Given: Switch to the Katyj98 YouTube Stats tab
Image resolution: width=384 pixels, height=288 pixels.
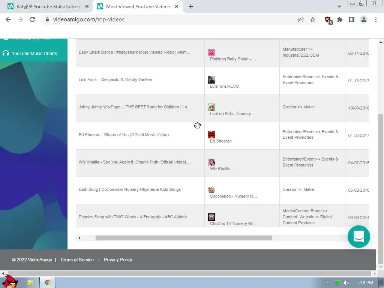Looking at the screenshot, I should click(x=46, y=7).
